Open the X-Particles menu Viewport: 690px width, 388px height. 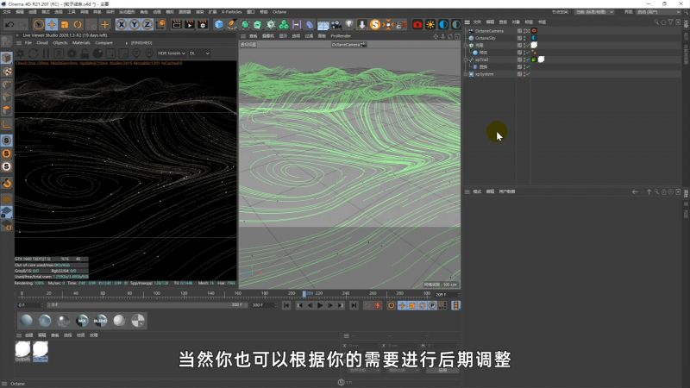click(x=231, y=12)
